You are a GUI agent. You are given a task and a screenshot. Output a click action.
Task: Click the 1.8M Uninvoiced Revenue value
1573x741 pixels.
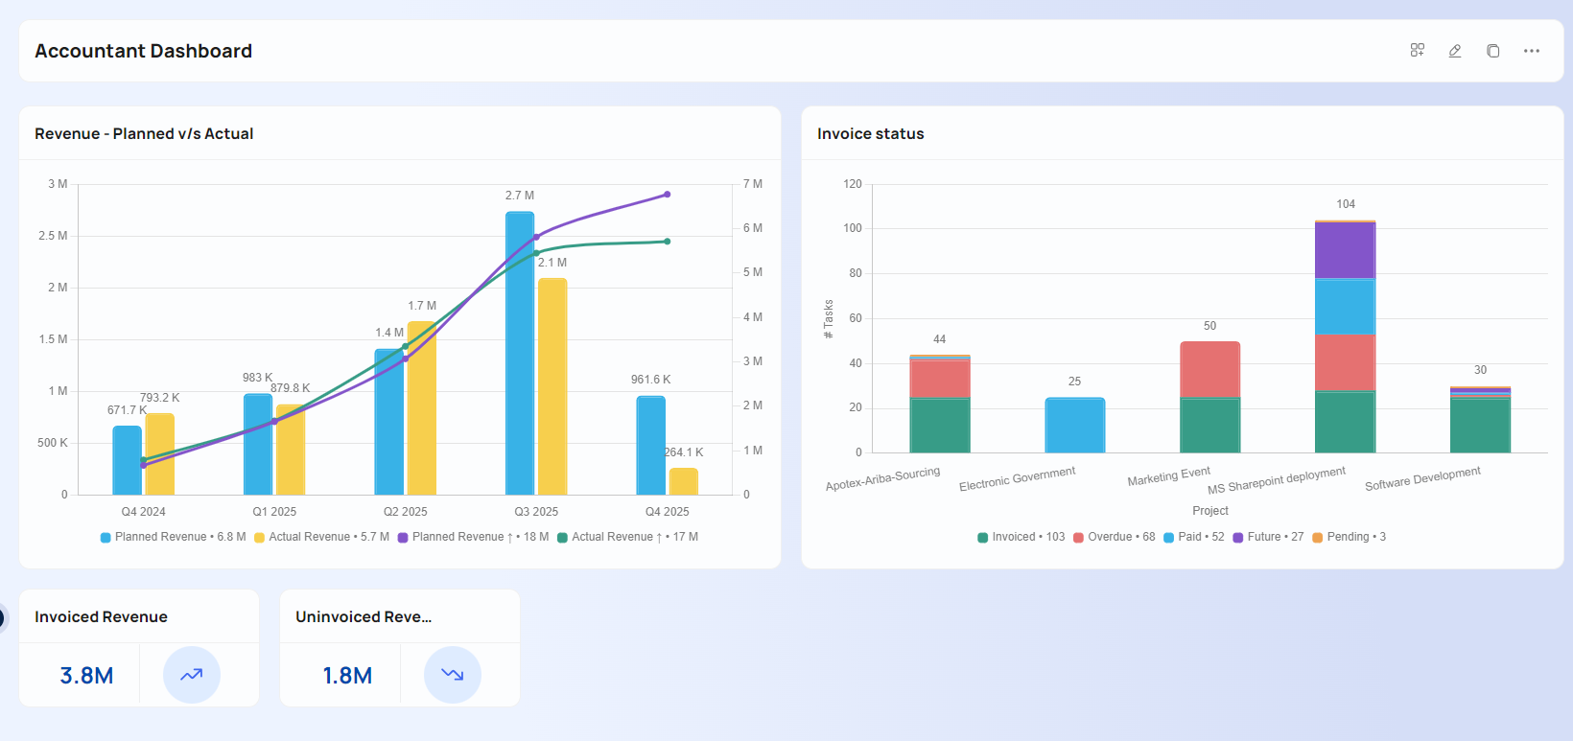(347, 676)
